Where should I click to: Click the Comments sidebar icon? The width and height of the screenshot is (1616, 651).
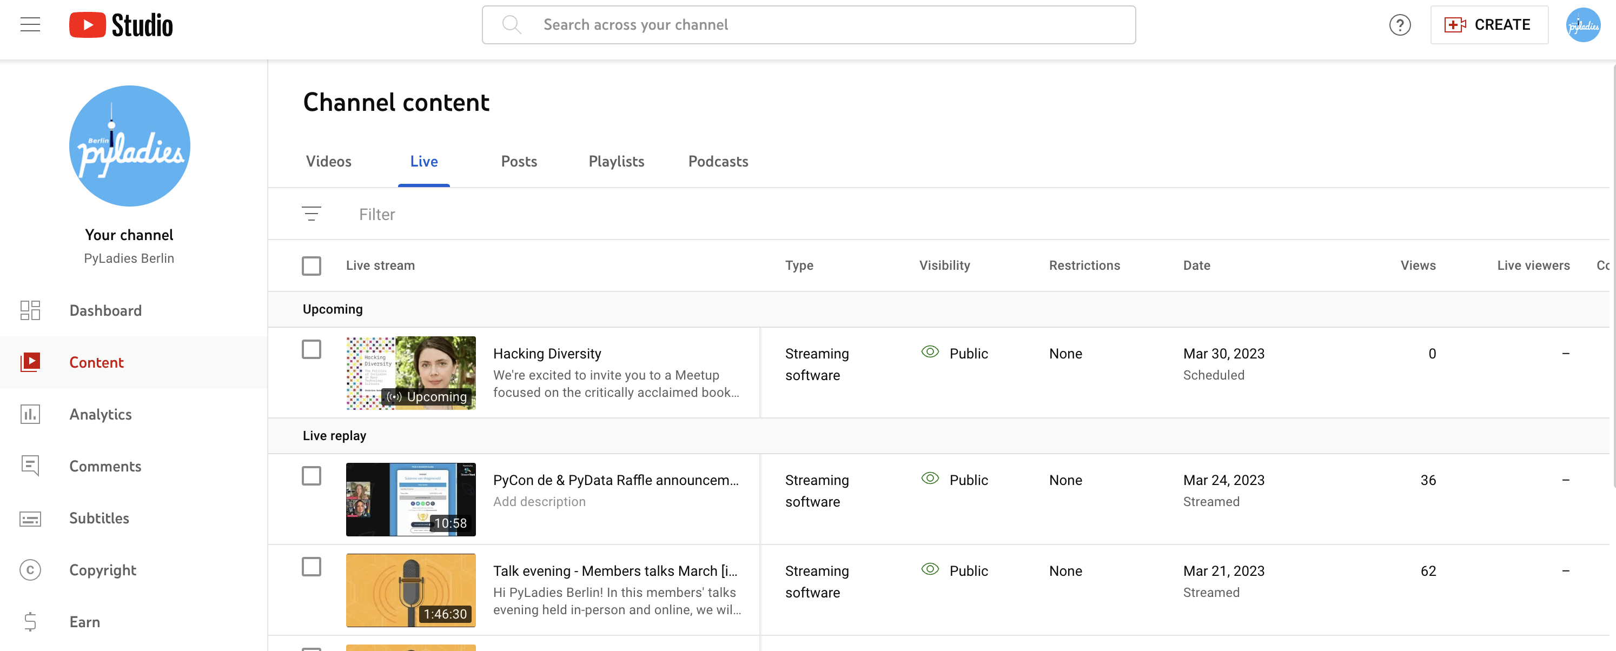point(30,466)
